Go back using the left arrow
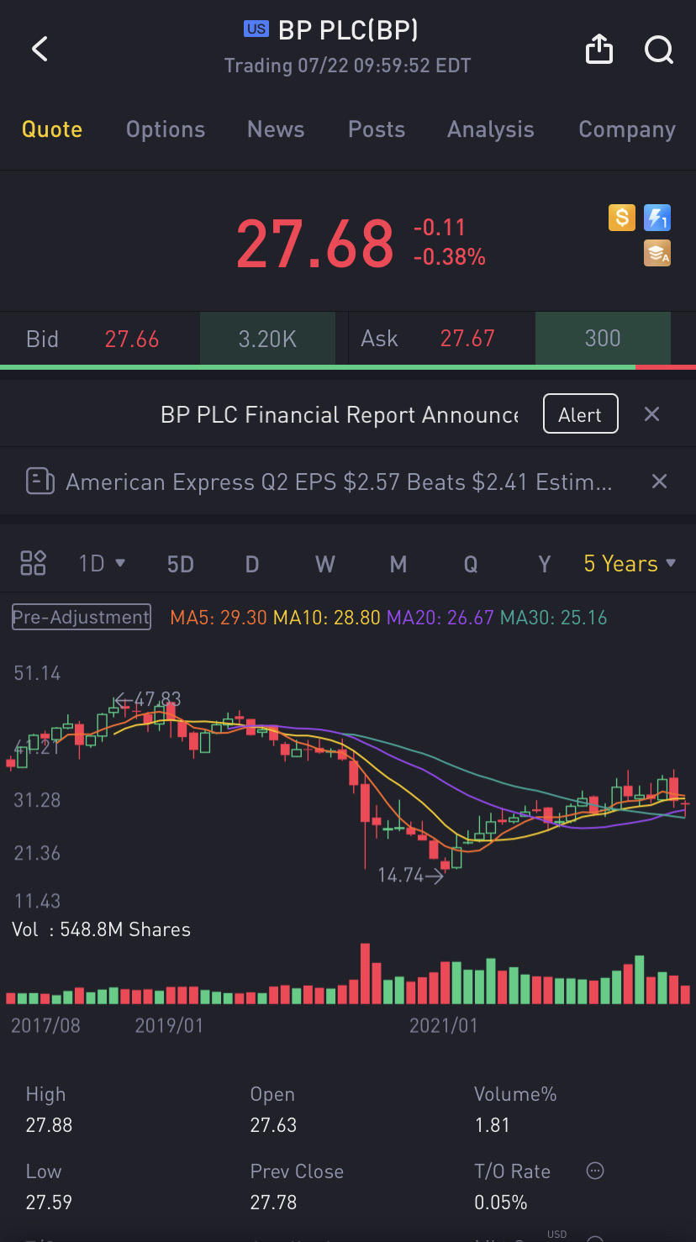Image resolution: width=696 pixels, height=1242 pixels. (x=40, y=50)
